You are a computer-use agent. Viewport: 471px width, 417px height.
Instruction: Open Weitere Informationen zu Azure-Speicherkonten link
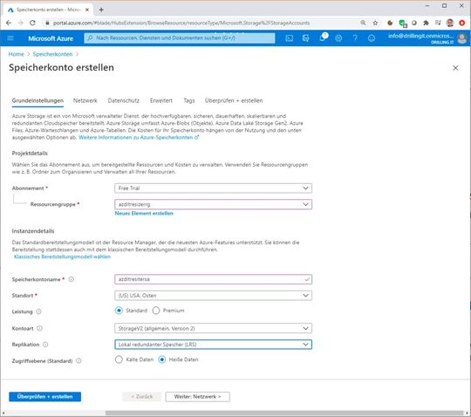pos(139,137)
